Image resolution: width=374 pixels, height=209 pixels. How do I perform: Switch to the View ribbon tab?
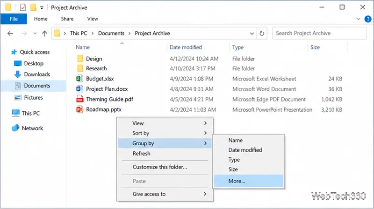[x=93, y=19]
